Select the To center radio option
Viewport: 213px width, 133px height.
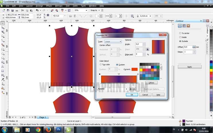point(180,33)
